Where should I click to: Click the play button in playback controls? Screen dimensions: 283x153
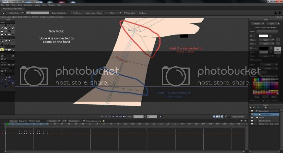coord(113,116)
